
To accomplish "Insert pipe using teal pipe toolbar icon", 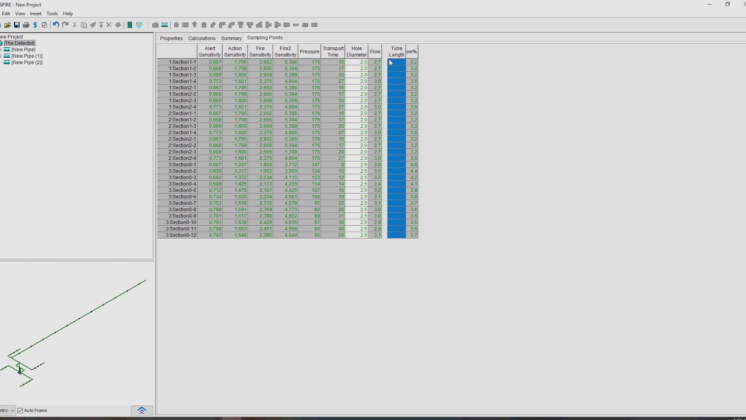I will pos(165,25).
